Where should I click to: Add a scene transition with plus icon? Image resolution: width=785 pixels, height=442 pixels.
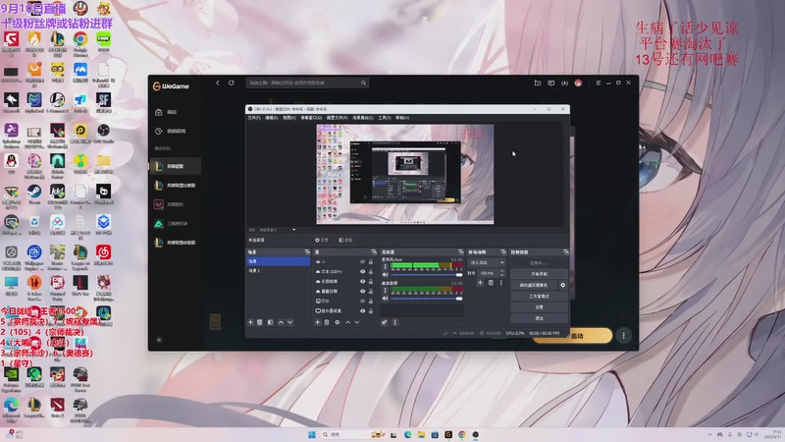point(480,283)
